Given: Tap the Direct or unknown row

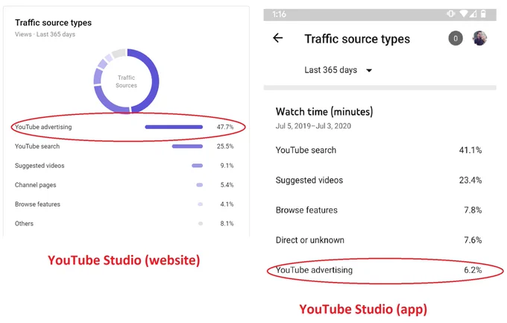Looking at the screenshot, I should pyautogui.click(x=379, y=240).
